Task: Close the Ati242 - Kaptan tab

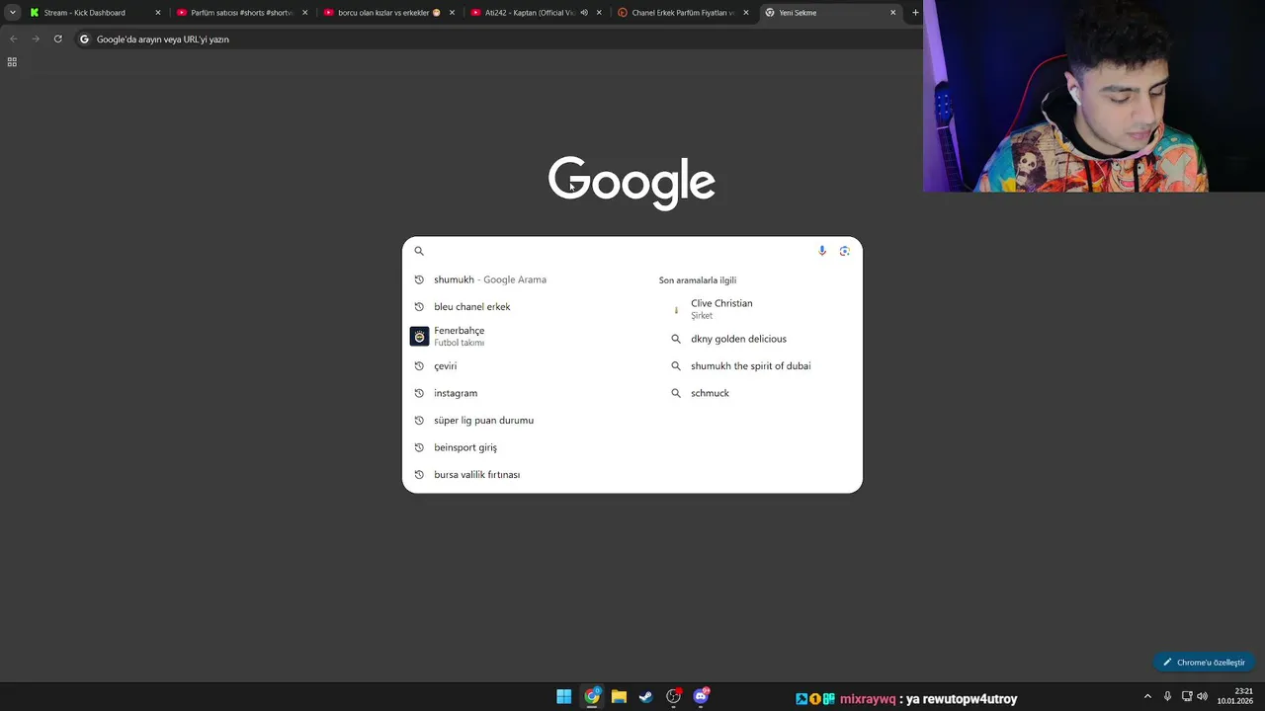Action: pos(599,13)
